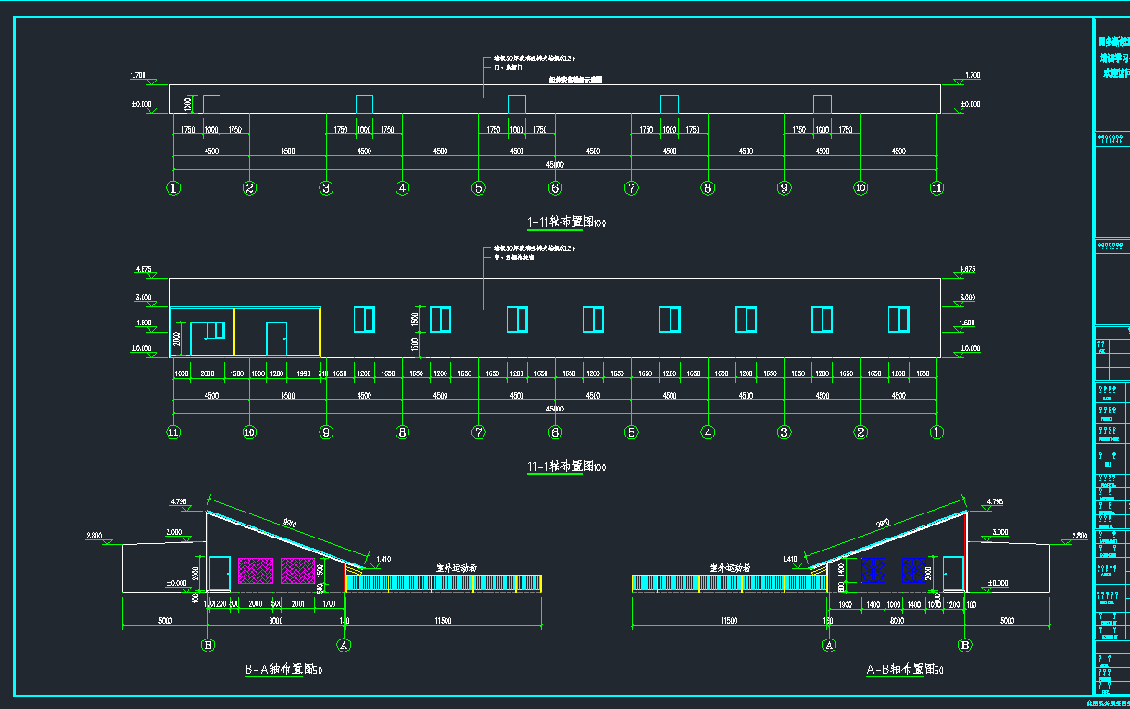The width and height of the screenshot is (1130, 709).
Task: Select axis bubble B in B-A section
Action: (x=208, y=644)
